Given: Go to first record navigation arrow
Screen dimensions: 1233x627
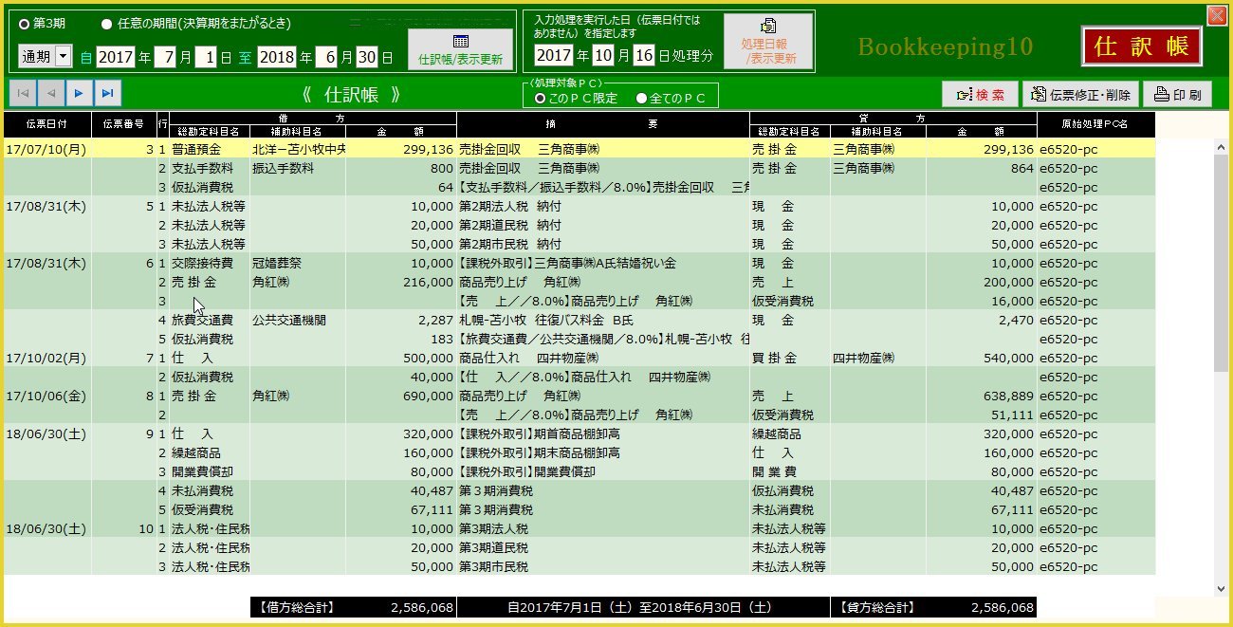Looking at the screenshot, I should coord(23,93).
